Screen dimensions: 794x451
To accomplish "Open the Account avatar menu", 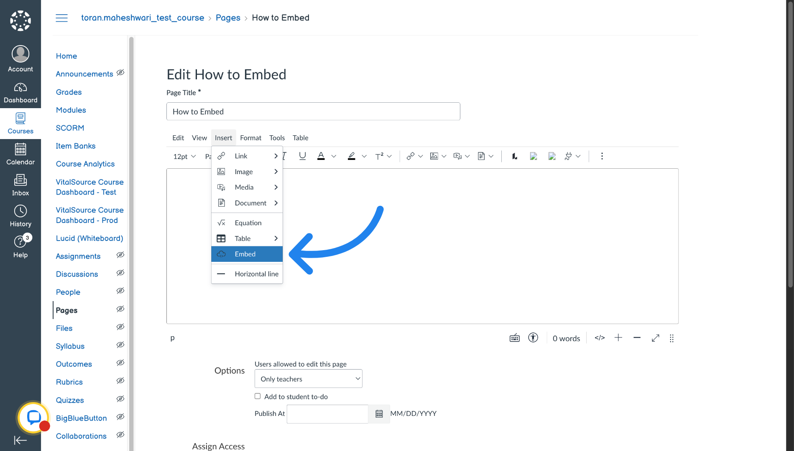I will [x=20, y=59].
